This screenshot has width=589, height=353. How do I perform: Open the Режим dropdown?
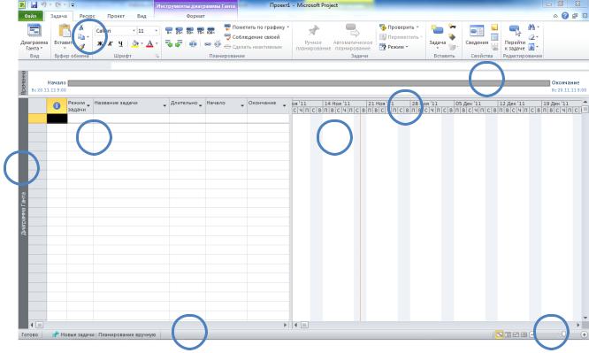point(394,47)
